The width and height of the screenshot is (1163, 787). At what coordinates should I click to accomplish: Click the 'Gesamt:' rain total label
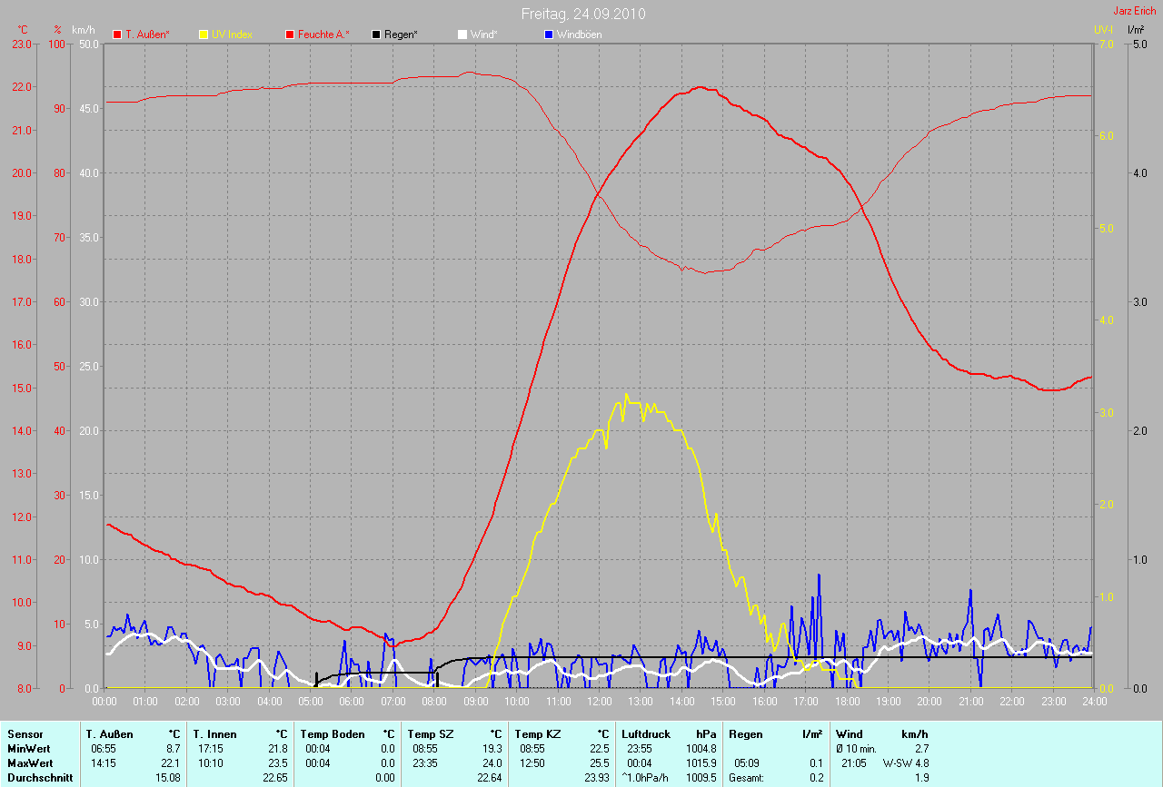click(746, 778)
